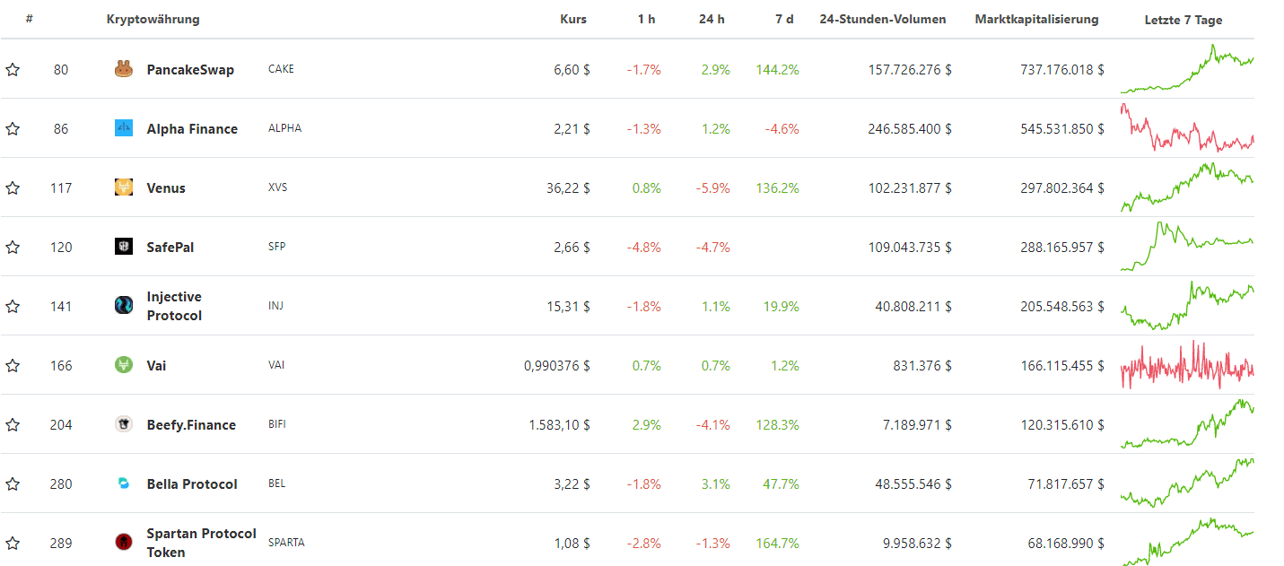The image size is (1284, 566).
Task: Open the Spartan Protocol Token link
Action: pyautogui.click(x=202, y=544)
